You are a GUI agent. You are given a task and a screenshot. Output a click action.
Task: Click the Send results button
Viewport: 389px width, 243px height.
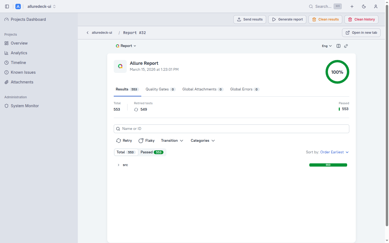point(250,19)
